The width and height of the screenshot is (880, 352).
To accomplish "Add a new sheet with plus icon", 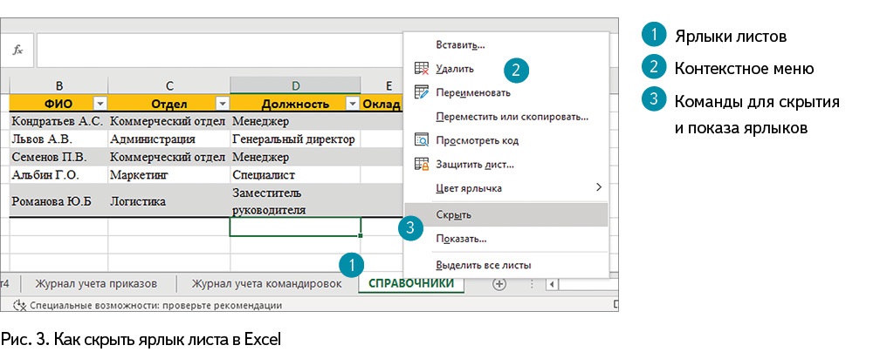I will pos(499,283).
